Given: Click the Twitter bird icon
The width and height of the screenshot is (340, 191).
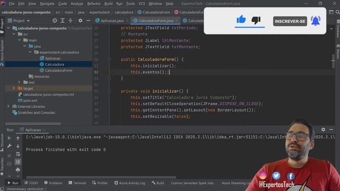Looking at the screenshot, I should point(276,176).
